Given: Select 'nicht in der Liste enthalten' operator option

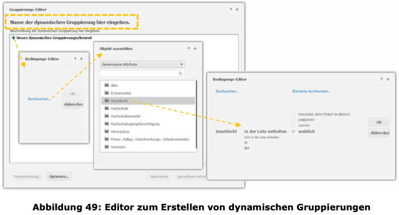Looking at the screenshot, I should [x=261, y=138].
